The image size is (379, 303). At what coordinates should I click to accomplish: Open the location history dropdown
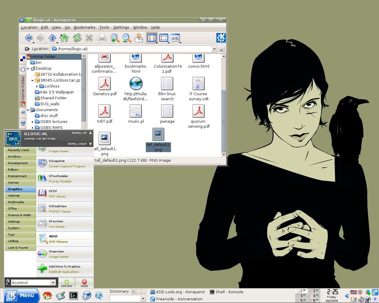coord(214,49)
